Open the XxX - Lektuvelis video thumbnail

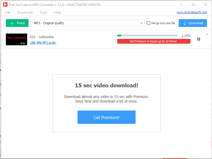17,39
